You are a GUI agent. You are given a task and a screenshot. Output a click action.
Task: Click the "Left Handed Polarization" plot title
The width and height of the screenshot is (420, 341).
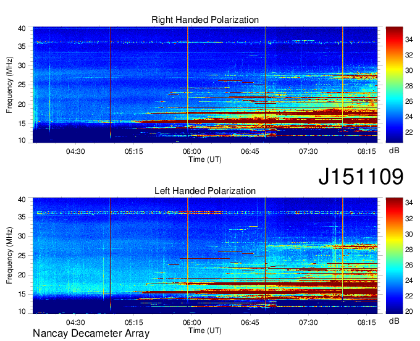point(205,191)
